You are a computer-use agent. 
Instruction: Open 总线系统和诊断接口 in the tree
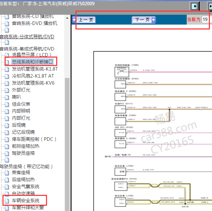32,62
